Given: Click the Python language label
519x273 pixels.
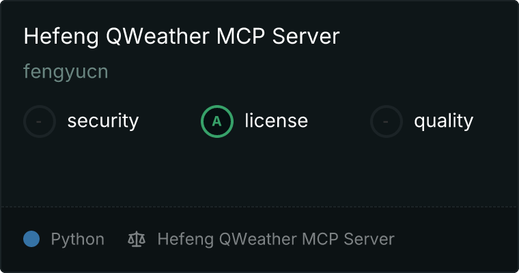Looking at the screenshot, I should 77,240.
